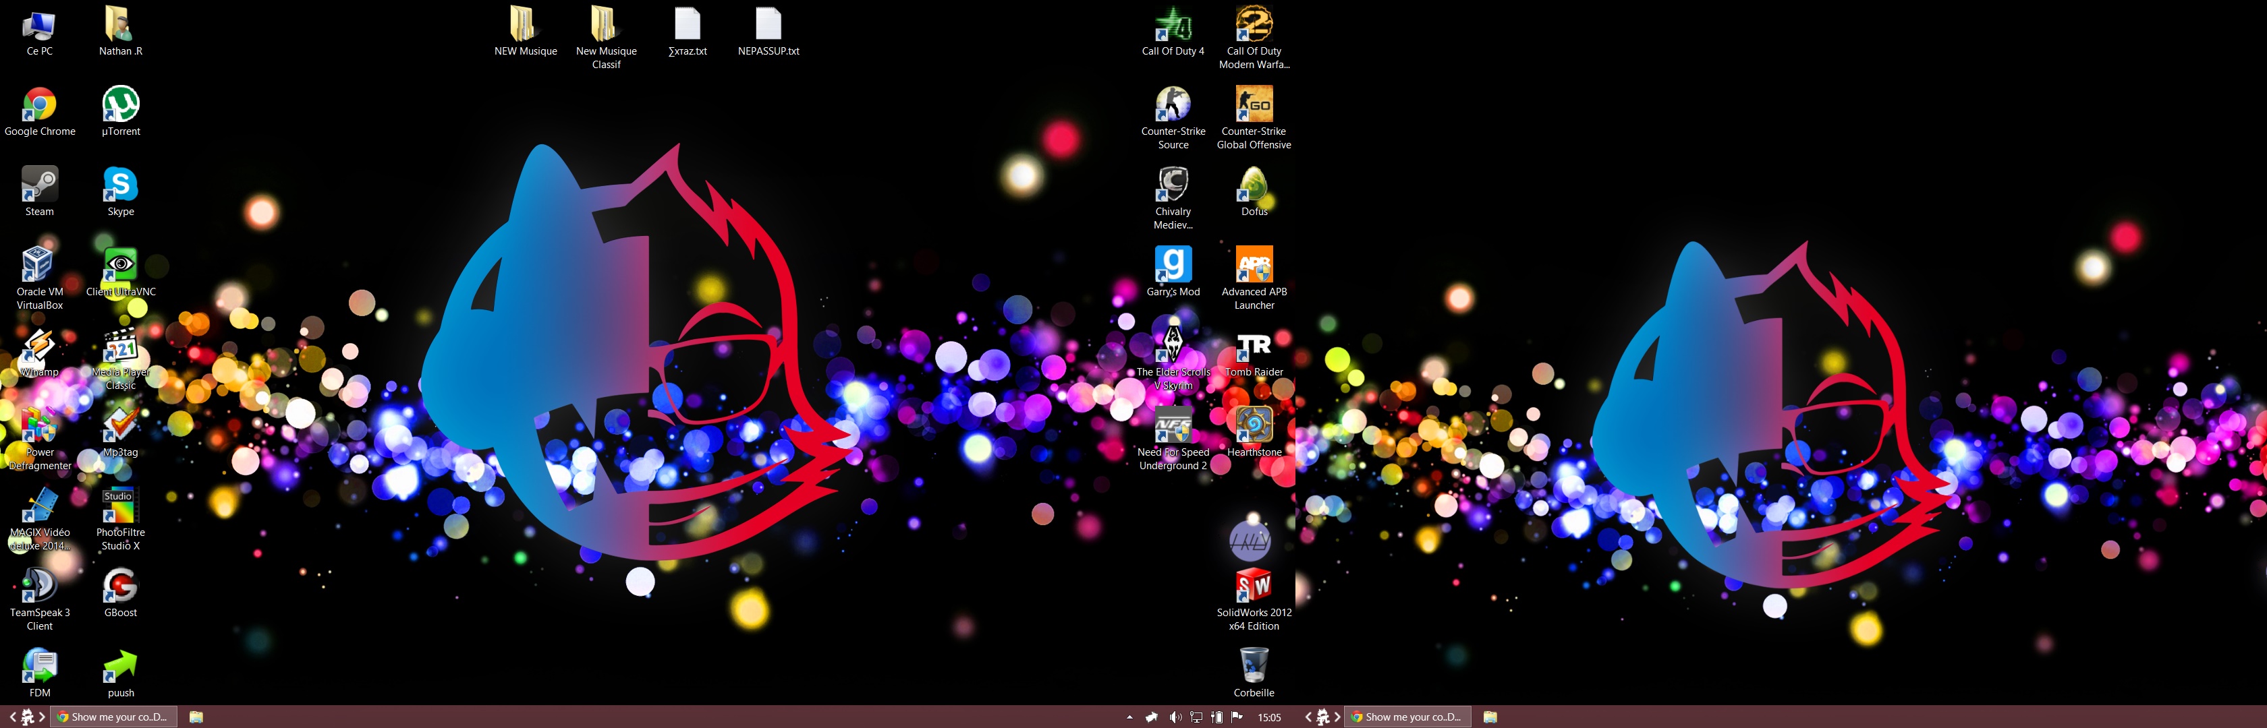Select the Client UltraVNC icon
The height and width of the screenshot is (728, 2267).
[121, 272]
